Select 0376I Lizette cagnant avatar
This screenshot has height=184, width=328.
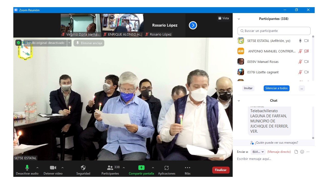pyautogui.click(x=241, y=72)
